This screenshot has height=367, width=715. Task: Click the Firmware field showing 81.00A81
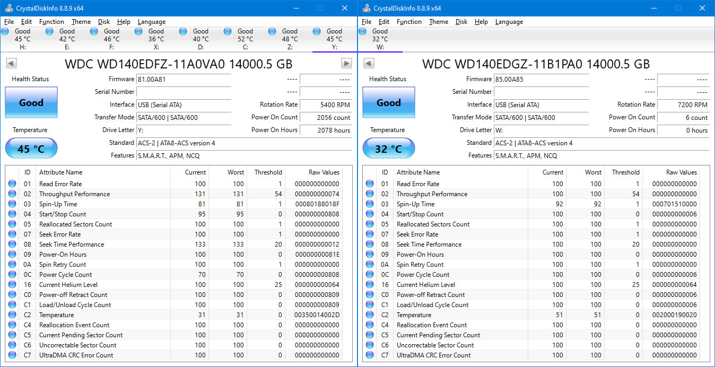pos(184,79)
